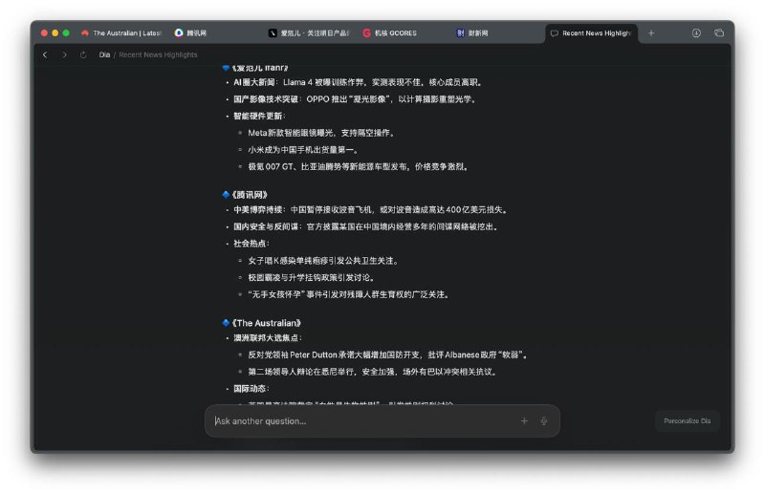Click the 腾讯网 tab favicon

(x=179, y=32)
